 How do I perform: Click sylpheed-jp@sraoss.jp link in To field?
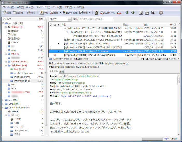[x=65, y=80]
